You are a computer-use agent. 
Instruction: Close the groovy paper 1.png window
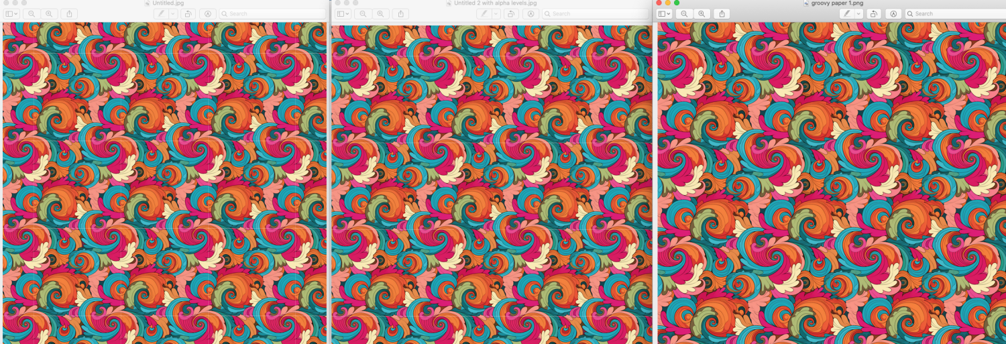point(659,3)
